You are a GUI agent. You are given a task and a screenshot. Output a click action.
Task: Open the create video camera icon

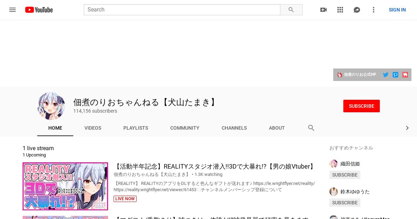click(324, 10)
